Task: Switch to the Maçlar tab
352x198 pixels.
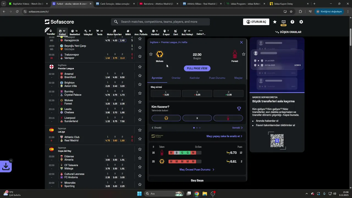Action: 238,78
